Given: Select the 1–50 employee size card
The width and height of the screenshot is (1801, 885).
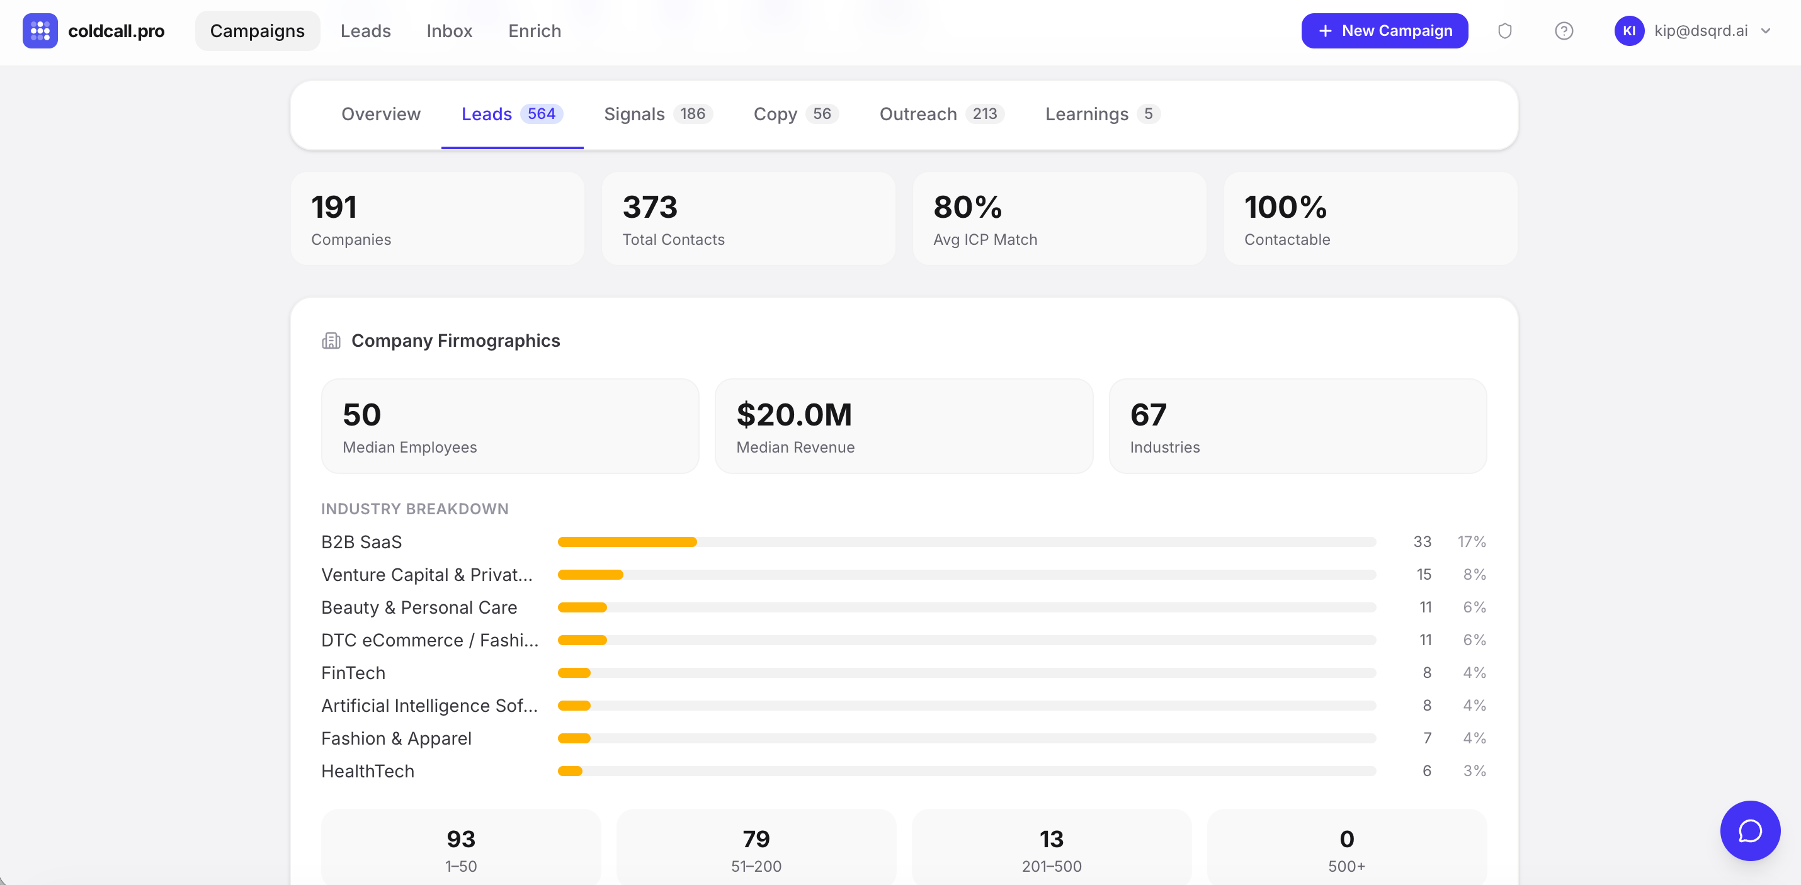Looking at the screenshot, I should click(461, 848).
